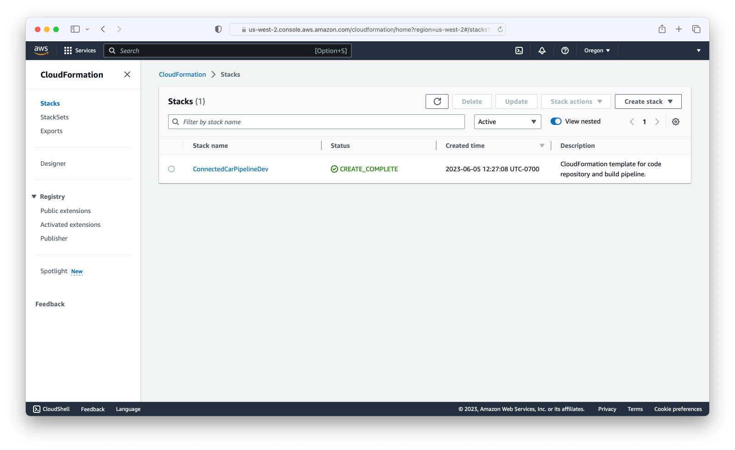Expand Safari sidebar options chevron
Viewport: 735px width, 450px height.
87,29
